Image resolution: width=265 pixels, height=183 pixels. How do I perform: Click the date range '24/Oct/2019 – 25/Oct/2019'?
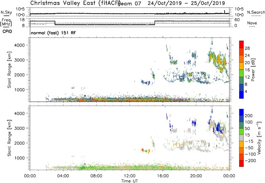186,3
